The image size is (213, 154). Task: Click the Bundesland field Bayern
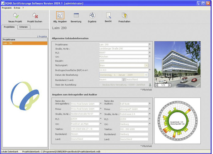pos(110,80)
